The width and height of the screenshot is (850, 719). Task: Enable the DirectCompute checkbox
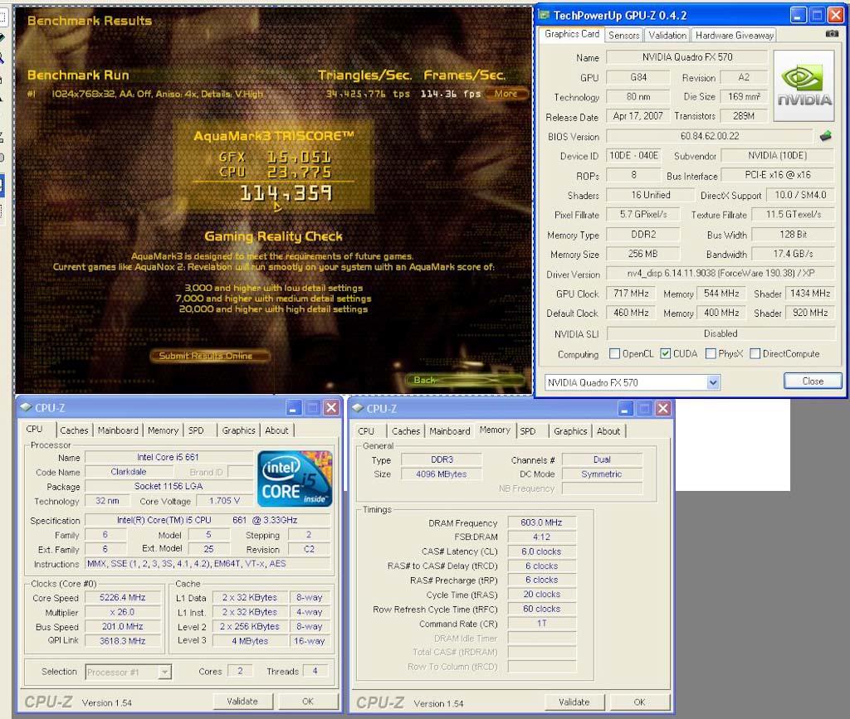tap(755, 353)
